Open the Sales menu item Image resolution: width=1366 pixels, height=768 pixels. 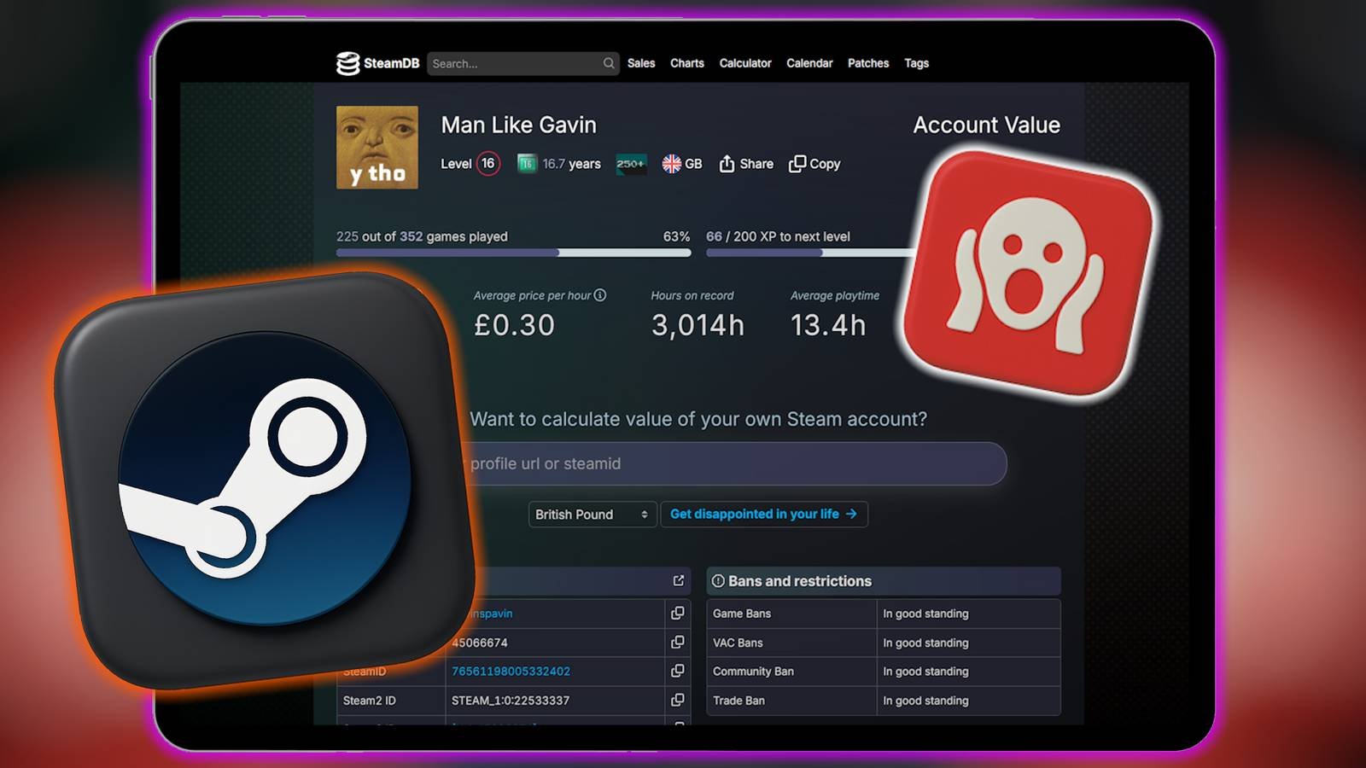coord(641,63)
